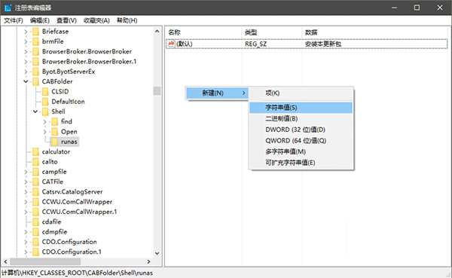Image resolution: width=452 pixels, height=278 pixels.
Task: Click the REG_SZ type cell
Action: [x=256, y=44]
